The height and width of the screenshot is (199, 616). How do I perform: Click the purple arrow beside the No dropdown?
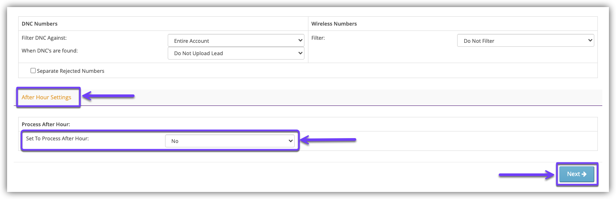click(x=329, y=140)
